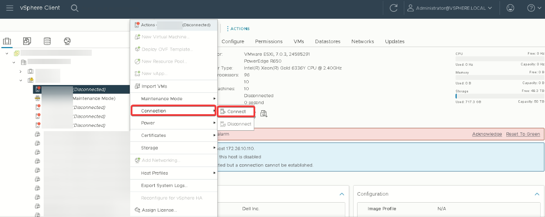
Task: Click the Add Networking menu entry
Action: (x=174, y=160)
